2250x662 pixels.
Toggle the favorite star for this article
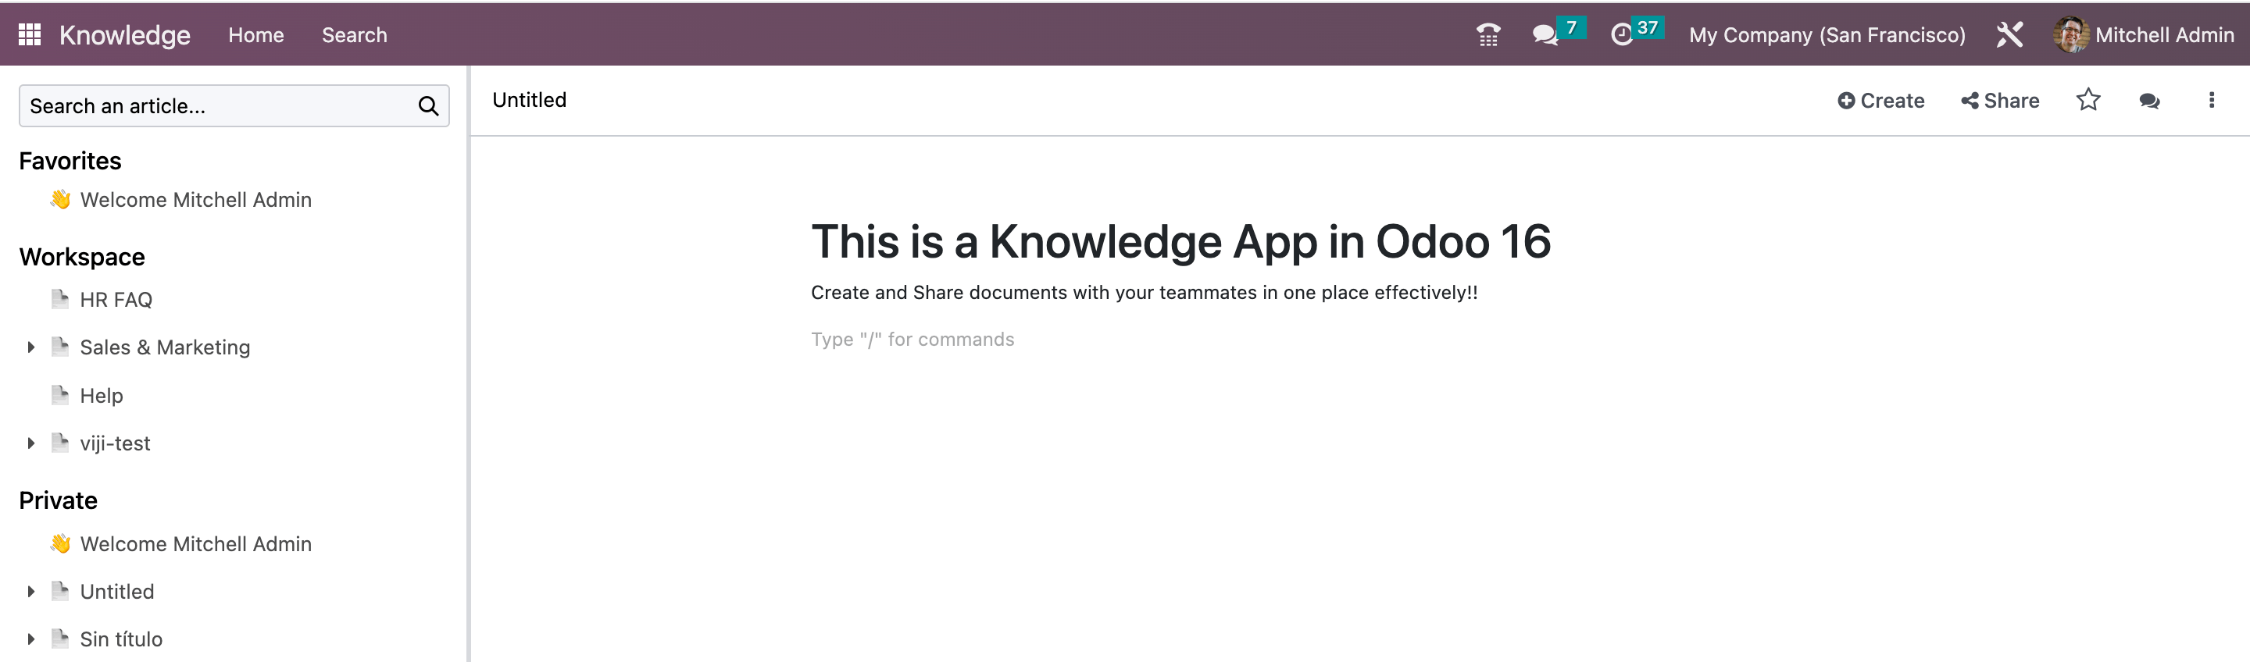[2087, 101]
